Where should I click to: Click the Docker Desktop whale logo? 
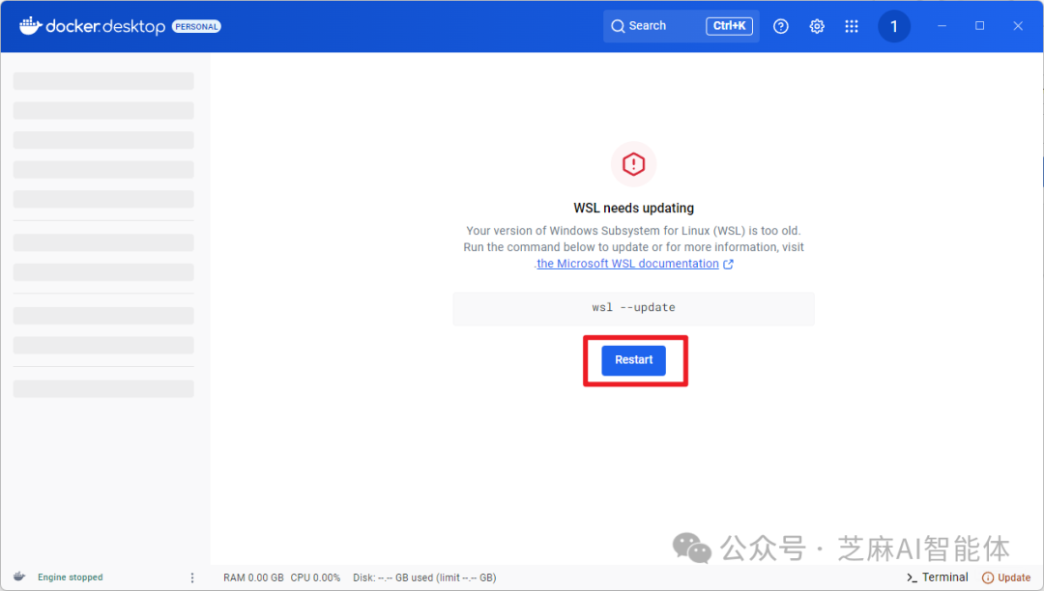coord(31,26)
